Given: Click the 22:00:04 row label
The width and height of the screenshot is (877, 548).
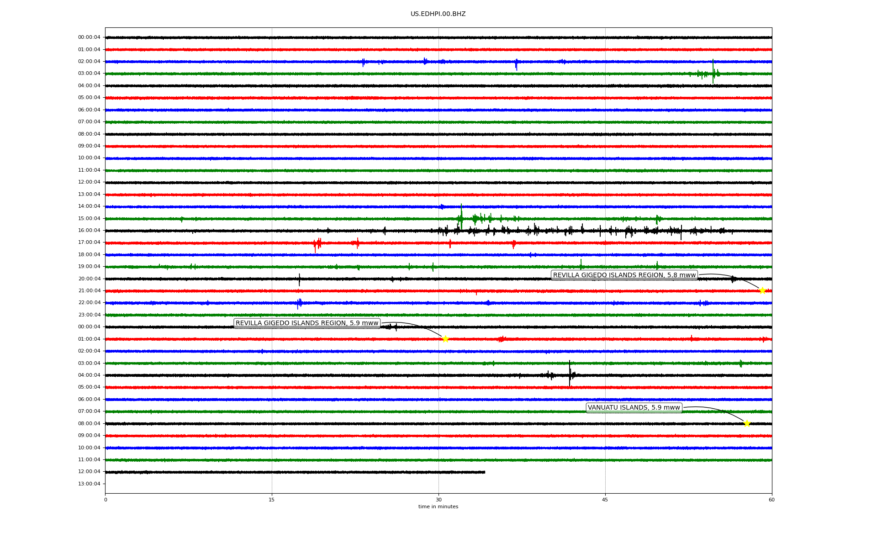Looking at the screenshot, I should coord(89,303).
